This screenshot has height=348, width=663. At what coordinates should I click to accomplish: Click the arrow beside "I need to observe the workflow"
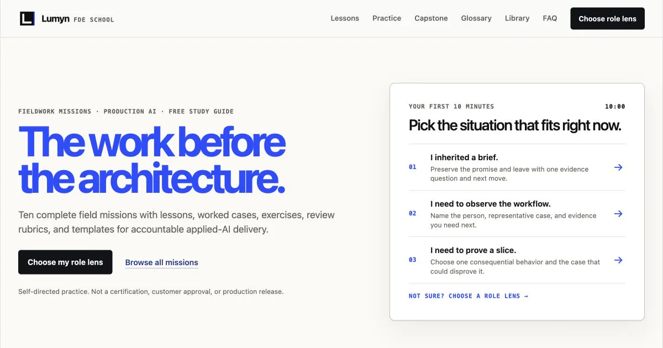tap(618, 213)
